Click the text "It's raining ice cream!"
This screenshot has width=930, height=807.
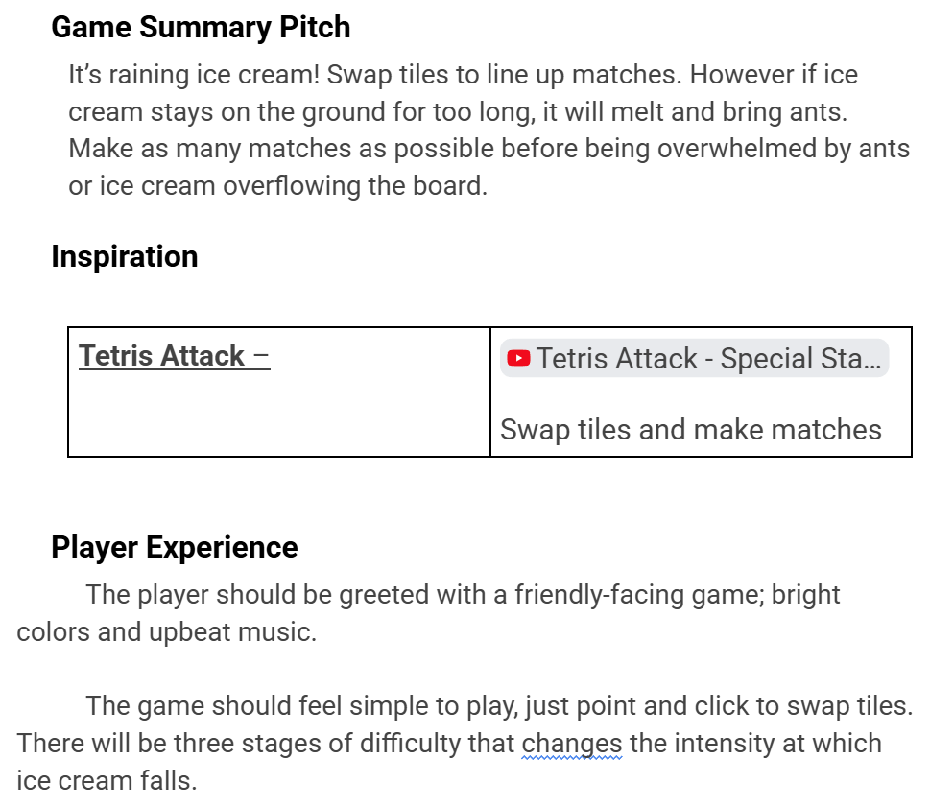click(x=194, y=75)
